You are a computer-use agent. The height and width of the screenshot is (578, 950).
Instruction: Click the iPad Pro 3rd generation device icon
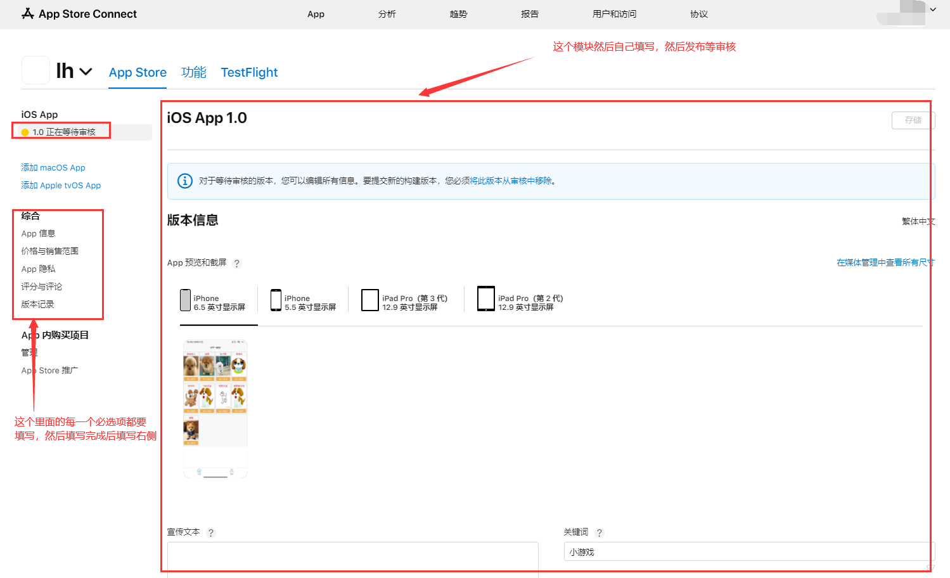[369, 300]
